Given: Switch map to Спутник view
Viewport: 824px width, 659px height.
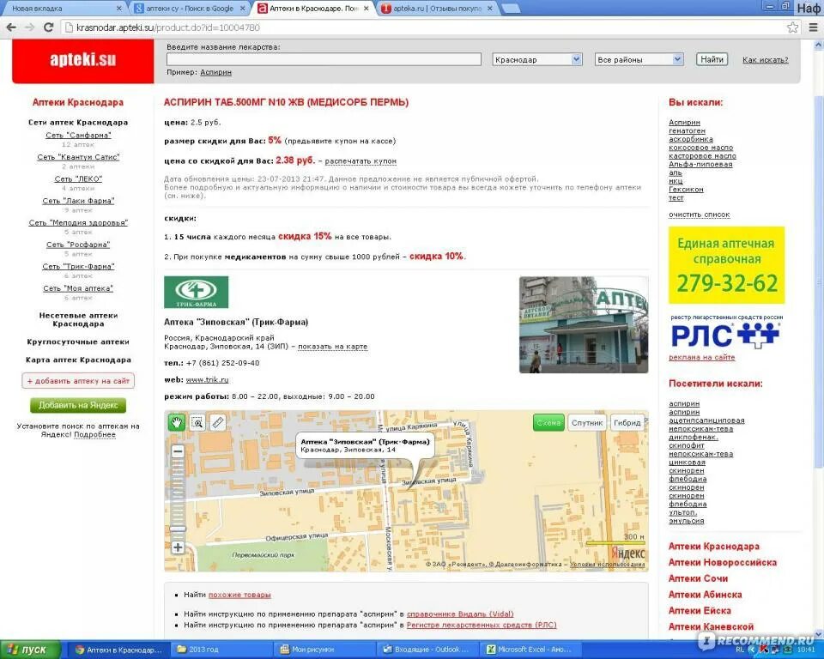Looking at the screenshot, I should click(587, 422).
